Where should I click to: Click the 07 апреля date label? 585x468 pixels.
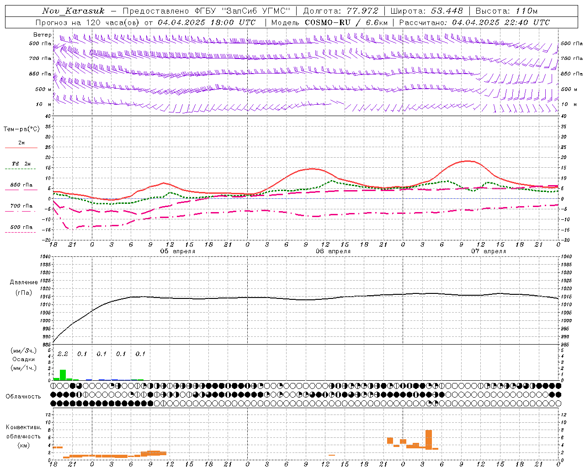pos(489,251)
